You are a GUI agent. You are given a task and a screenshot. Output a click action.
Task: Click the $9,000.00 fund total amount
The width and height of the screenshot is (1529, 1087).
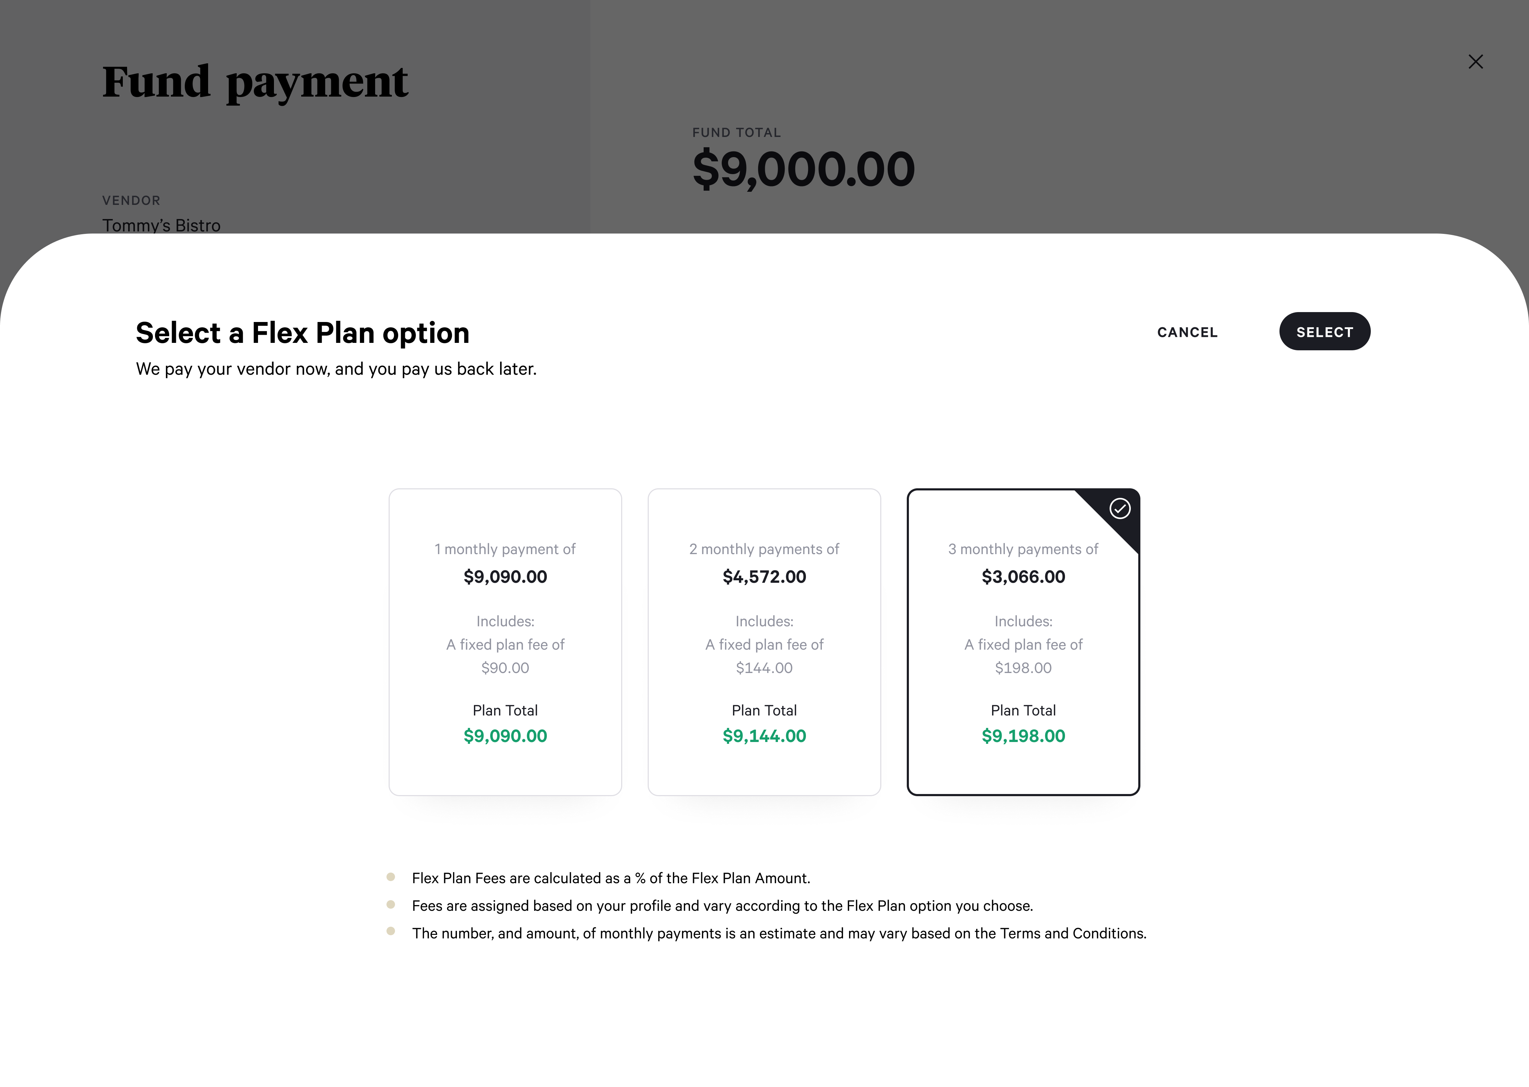tap(803, 169)
